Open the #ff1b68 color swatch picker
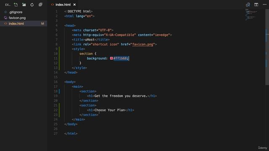 [x=111, y=58]
